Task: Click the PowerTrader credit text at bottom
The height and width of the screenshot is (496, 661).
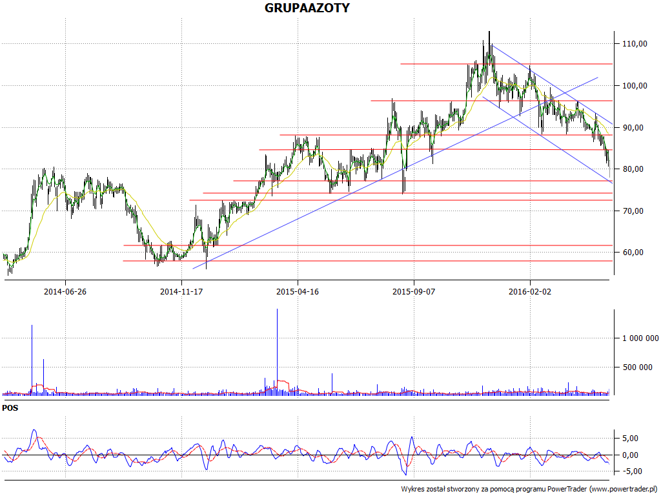Action: click(x=530, y=490)
